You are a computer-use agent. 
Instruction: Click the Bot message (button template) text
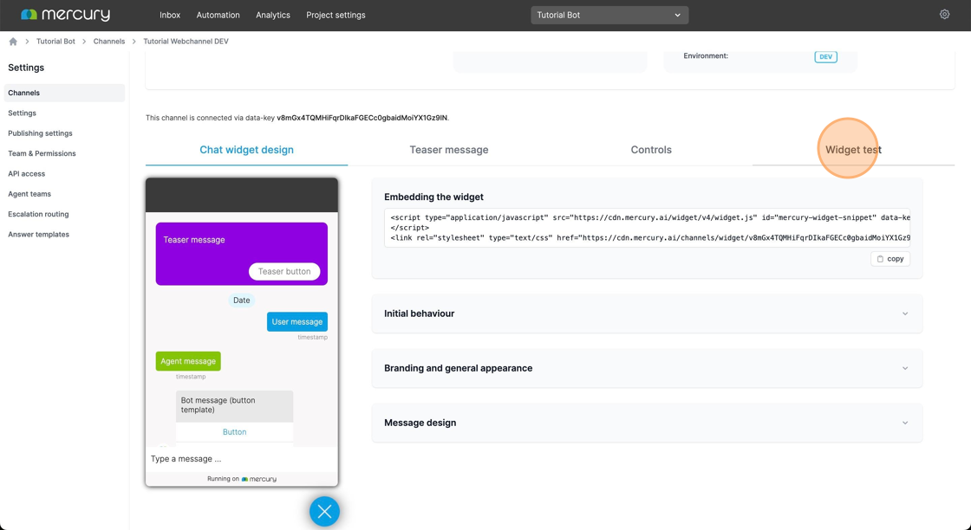[218, 405]
